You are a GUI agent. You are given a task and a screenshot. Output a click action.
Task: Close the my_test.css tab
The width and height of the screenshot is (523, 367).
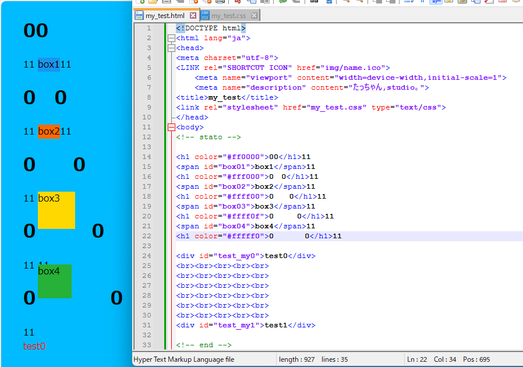pos(255,16)
